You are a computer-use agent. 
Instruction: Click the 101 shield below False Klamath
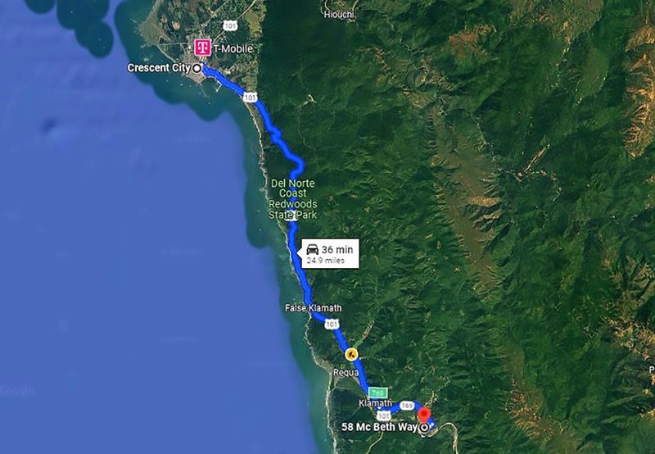pos(332,324)
